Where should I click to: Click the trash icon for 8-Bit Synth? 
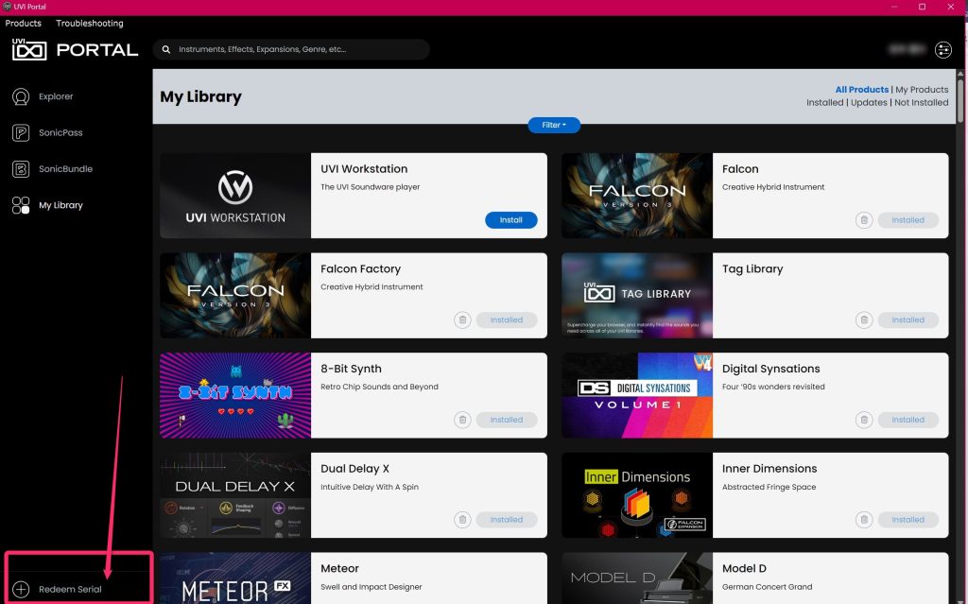pos(462,420)
